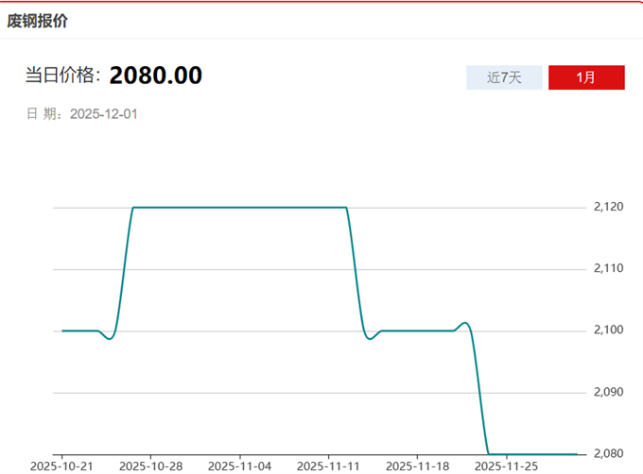Click the line's starting point above 2025-10-21
The width and height of the screenshot is (643, 474).
(62, 330)
